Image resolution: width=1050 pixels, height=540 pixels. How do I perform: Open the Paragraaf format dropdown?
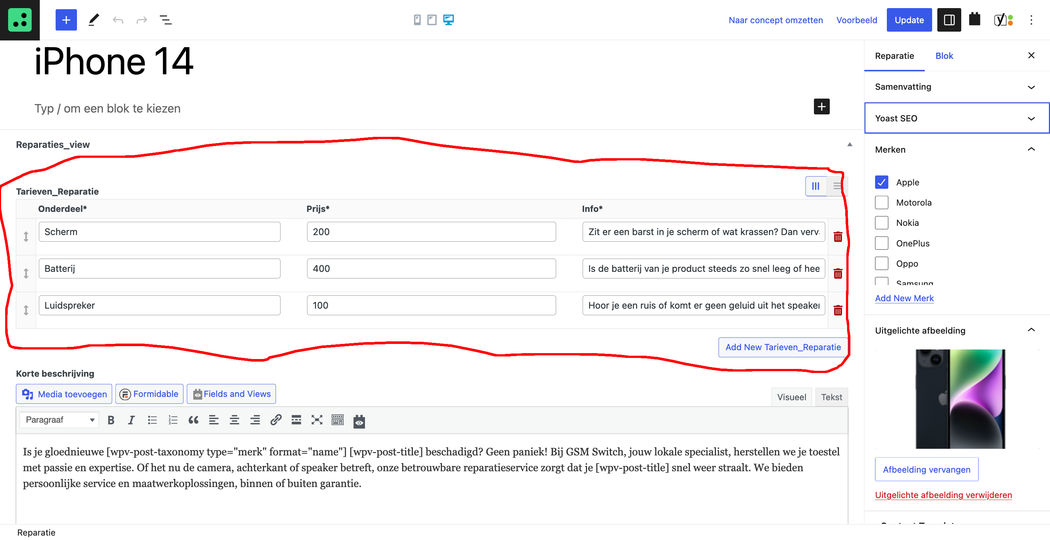(60, 420)
